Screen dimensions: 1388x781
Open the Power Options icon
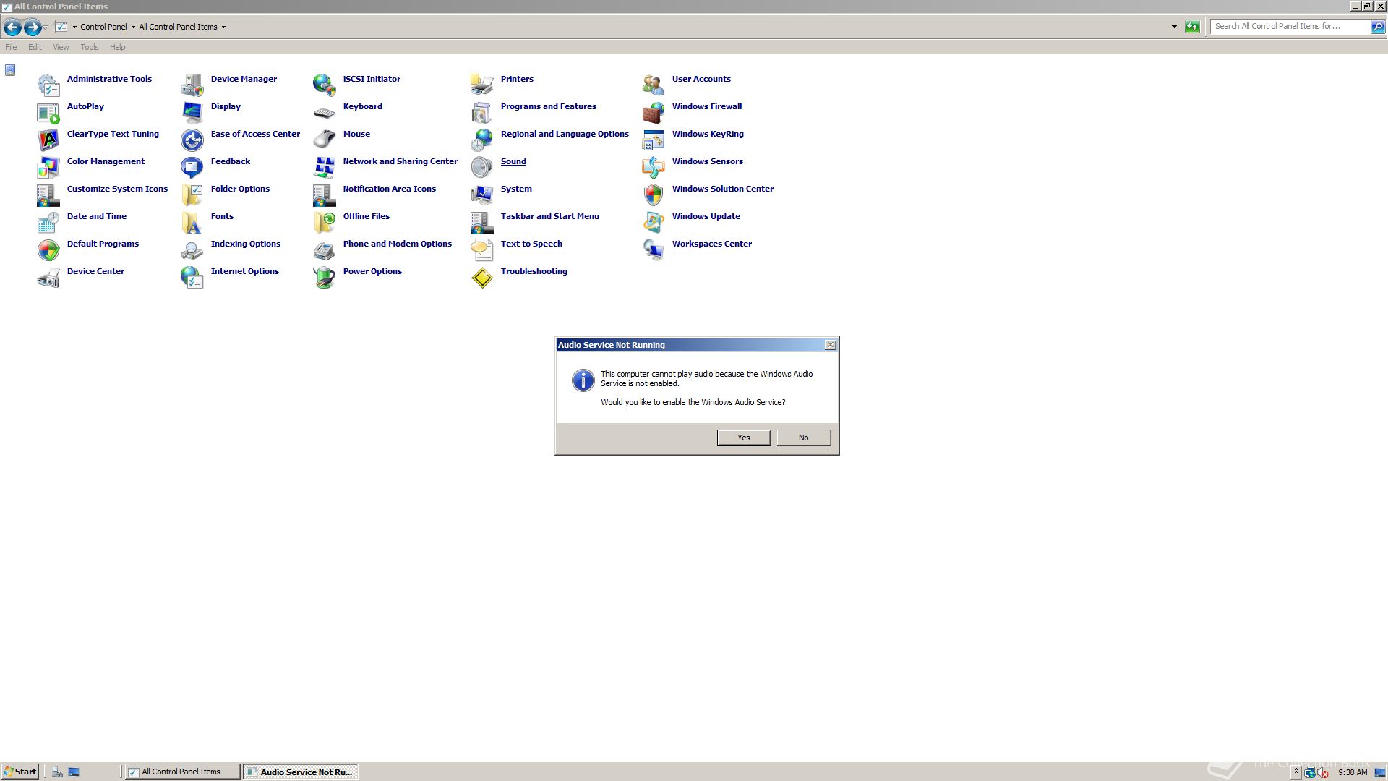pos(325,277)
